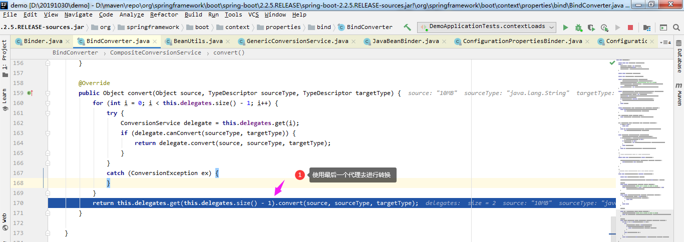Collapse the if block fold at line 163

coord(48,133)
